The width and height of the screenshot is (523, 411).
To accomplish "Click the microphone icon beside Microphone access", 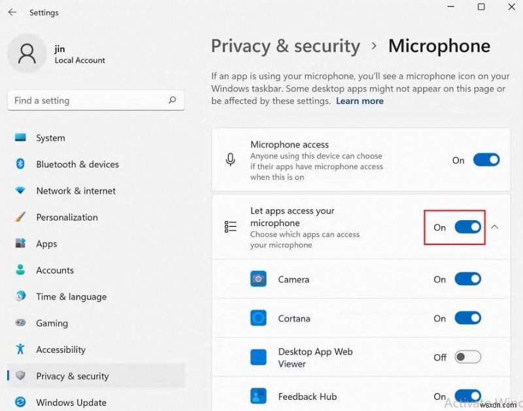I will point(230,159).
